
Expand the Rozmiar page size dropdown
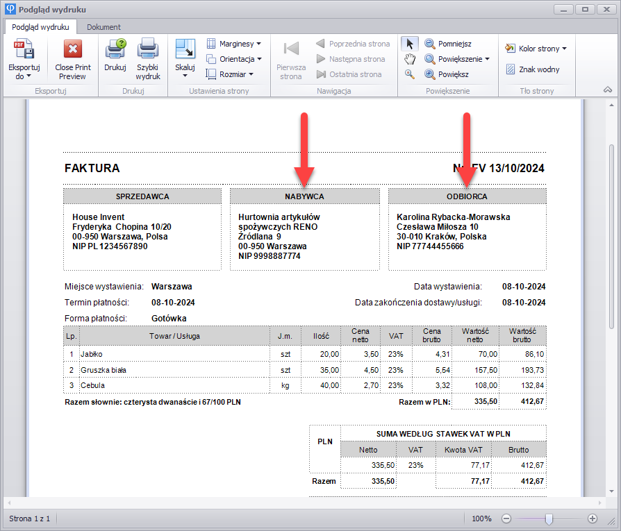(230, 74)
